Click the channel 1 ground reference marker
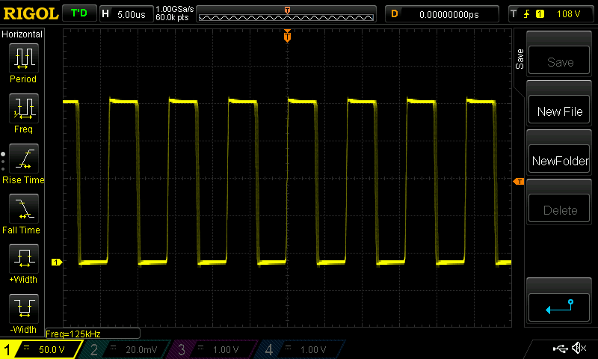Screen dimensions: 598x359 pos(57,262)
